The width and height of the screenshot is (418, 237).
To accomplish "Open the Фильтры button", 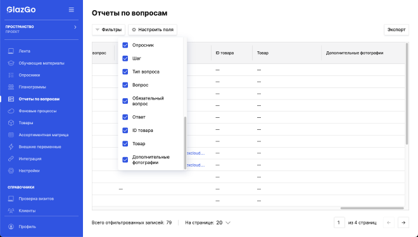I will click(x=108, y=30).
